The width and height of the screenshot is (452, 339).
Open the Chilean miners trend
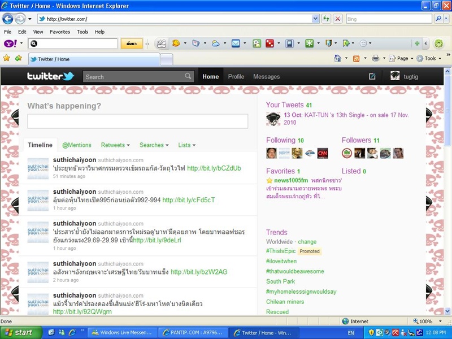pos(285,302)
